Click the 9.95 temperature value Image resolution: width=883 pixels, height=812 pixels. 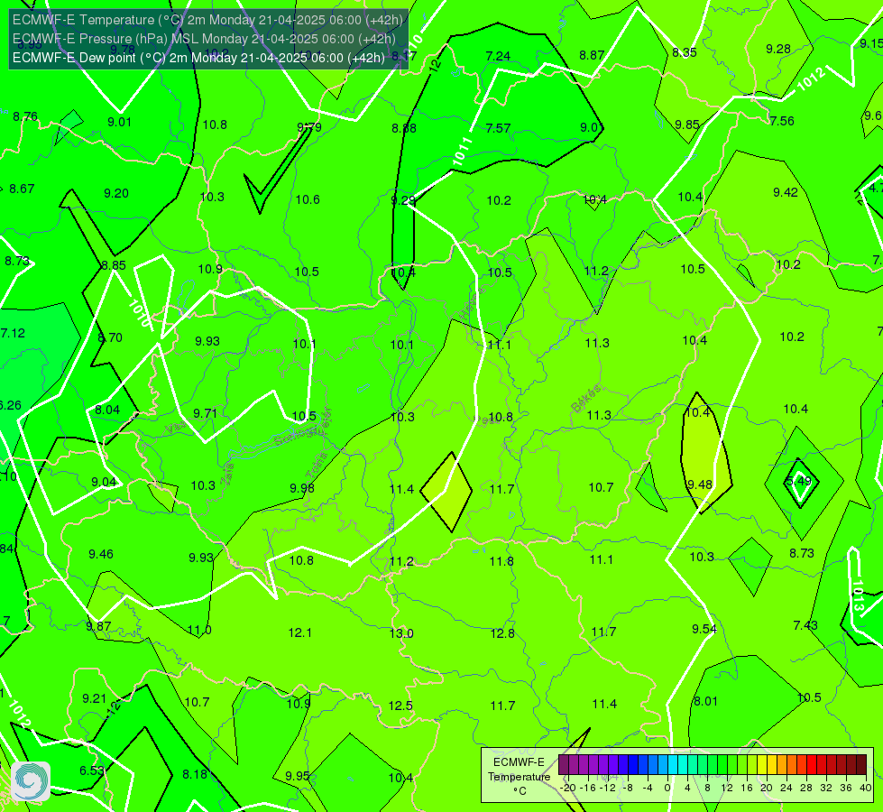pyautogui.click(x=298, y=776)
